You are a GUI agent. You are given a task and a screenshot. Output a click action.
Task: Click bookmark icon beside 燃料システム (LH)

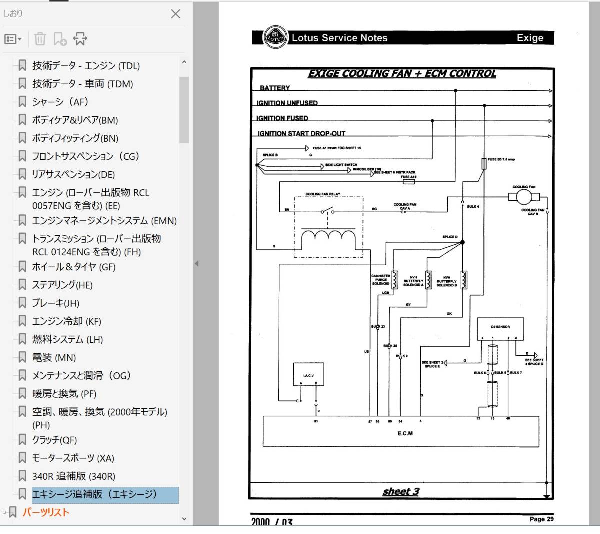coord(22,339)
